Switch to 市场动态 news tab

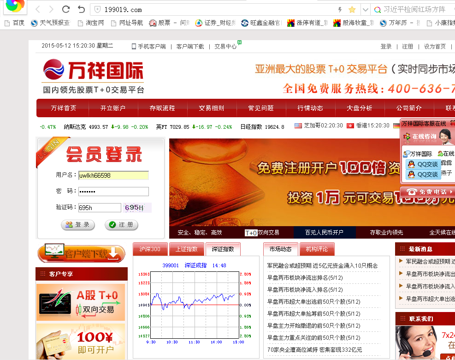coord(281,249)
